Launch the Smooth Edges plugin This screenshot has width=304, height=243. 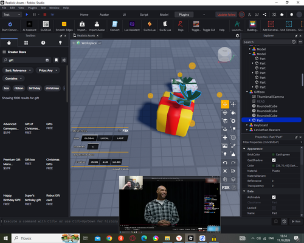(x=64, y=26)
